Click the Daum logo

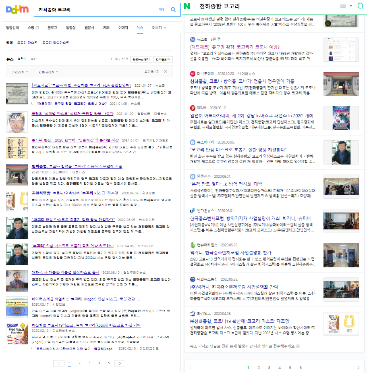(17, 10)
